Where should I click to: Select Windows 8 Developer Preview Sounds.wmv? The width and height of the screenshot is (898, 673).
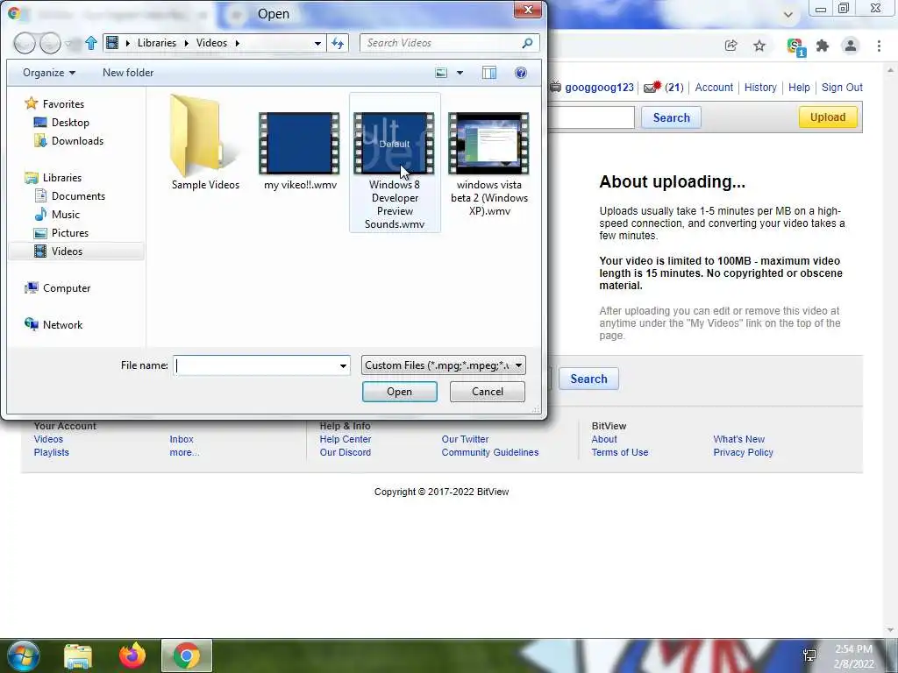(395, 162)
